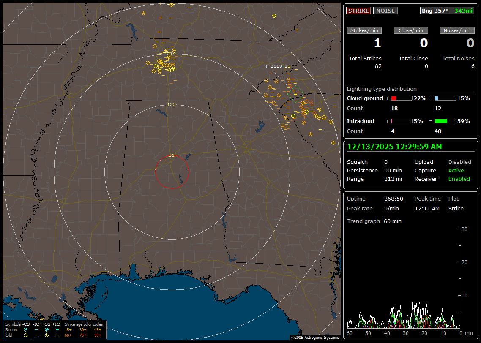Toggle the NOISE indicator
Viewport: 481px width, 343px height.
(385, 11)
